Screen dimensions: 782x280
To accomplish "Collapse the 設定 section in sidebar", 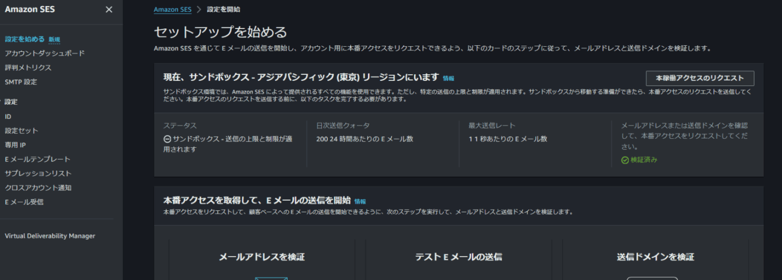I will [11, 102].
